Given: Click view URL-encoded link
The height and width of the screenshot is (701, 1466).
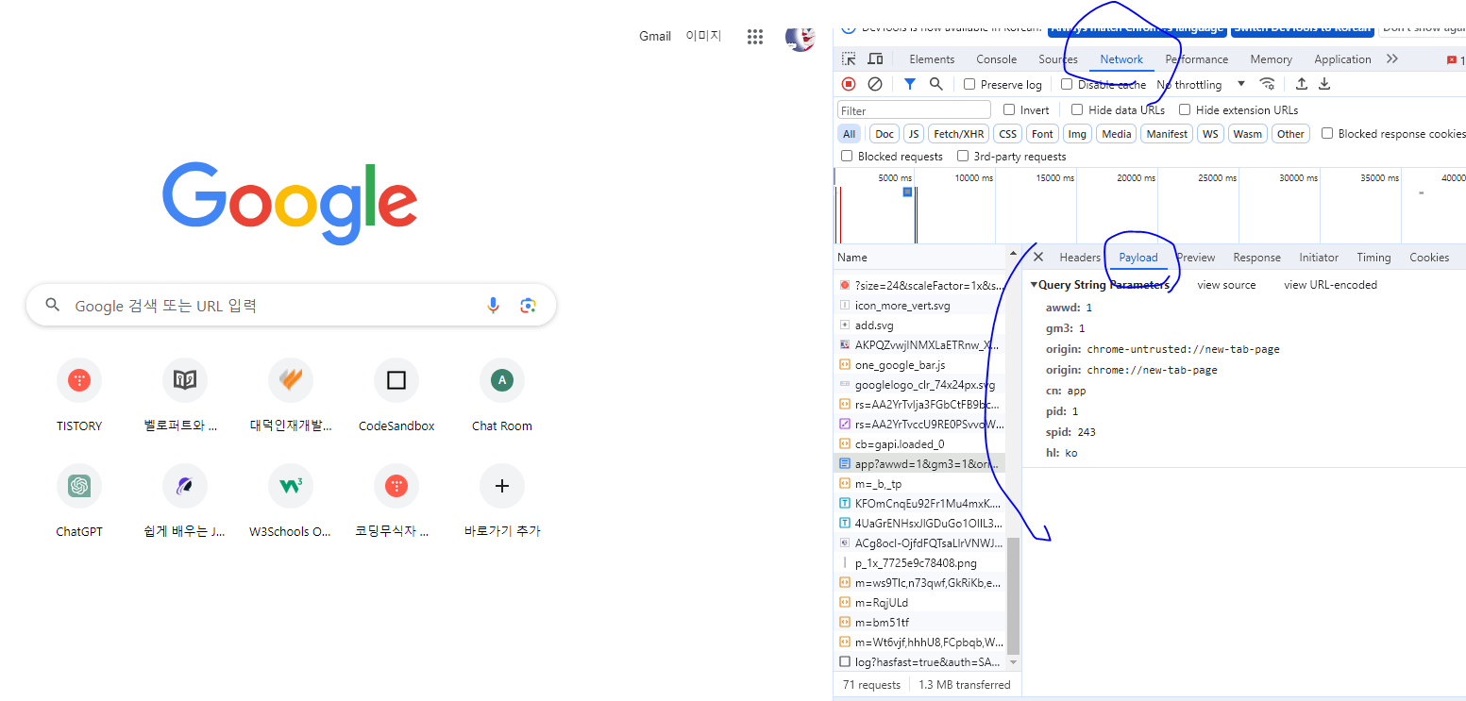Looking at the screenshot, I should pos(1330,284).
